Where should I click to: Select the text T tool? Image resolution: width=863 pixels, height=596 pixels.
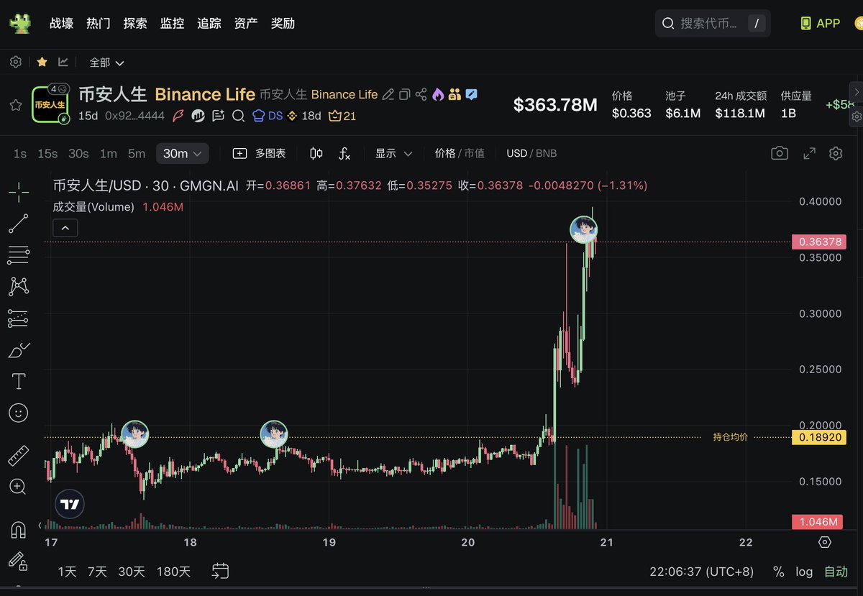[x=19, y=381]
